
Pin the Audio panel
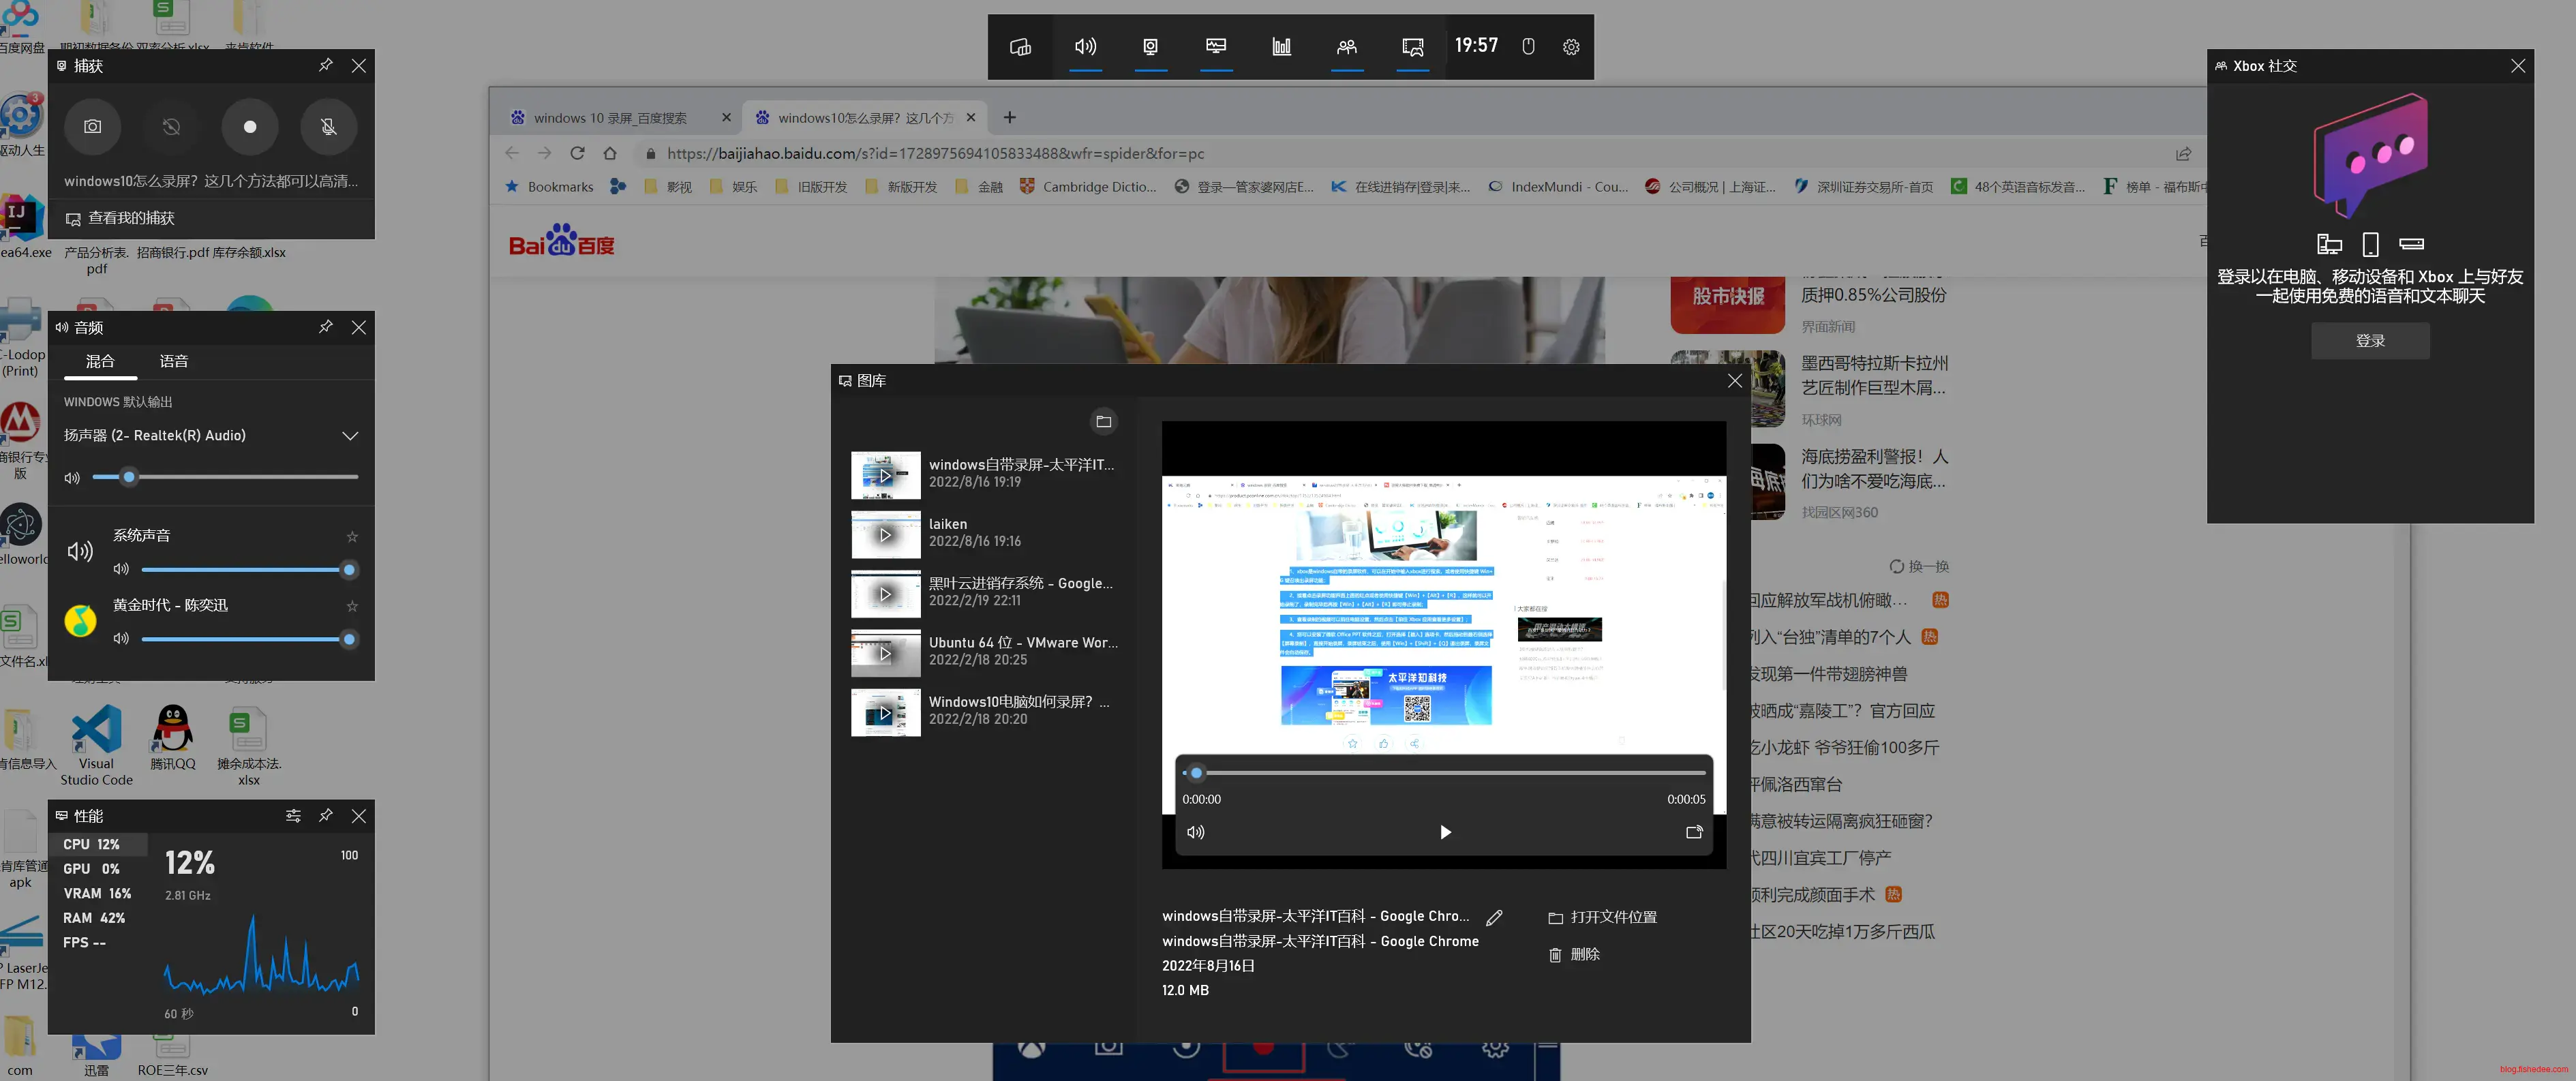(x=325, y=327)
